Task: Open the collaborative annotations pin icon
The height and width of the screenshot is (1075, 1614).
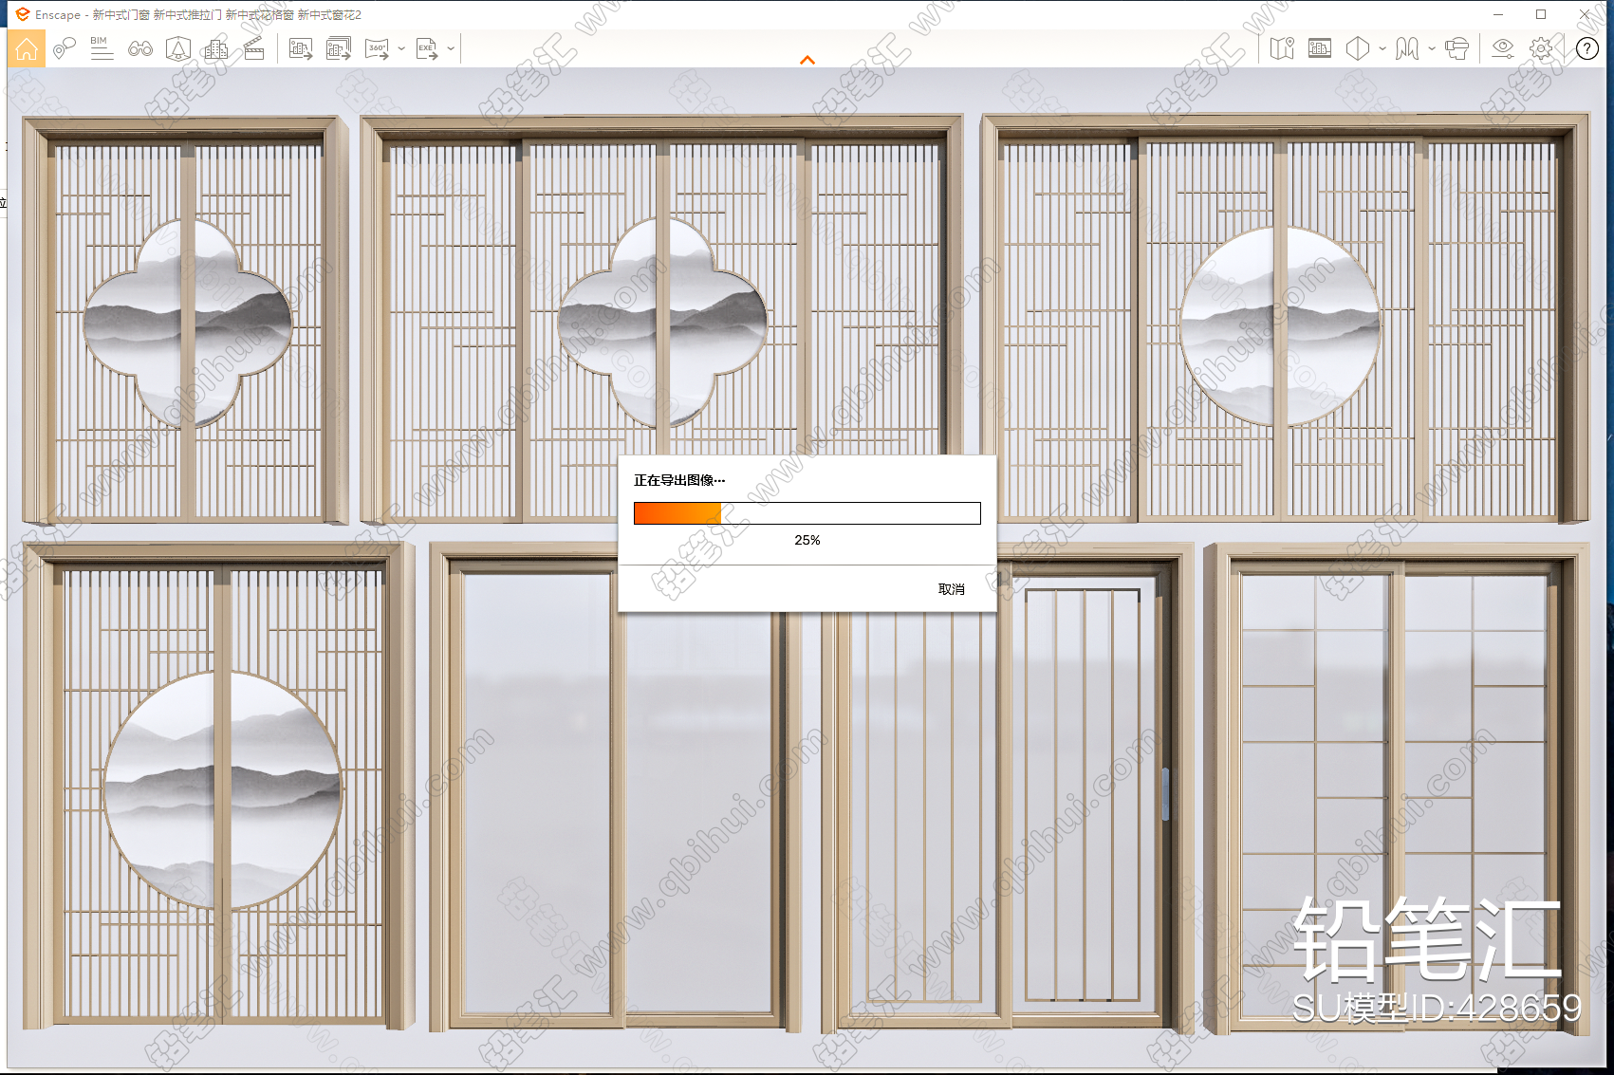Action: tap(64, 48)
